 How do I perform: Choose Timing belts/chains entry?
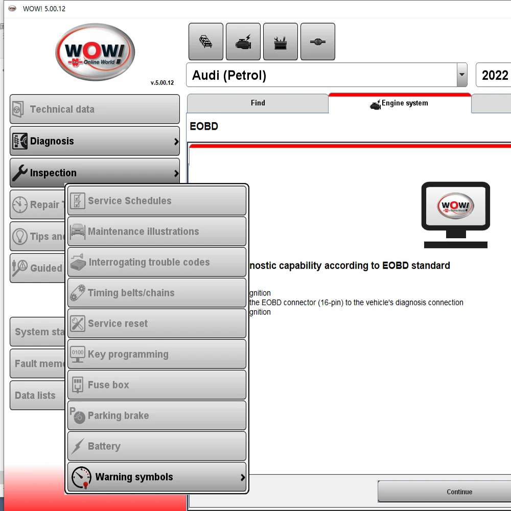click(x=157, y=293)
